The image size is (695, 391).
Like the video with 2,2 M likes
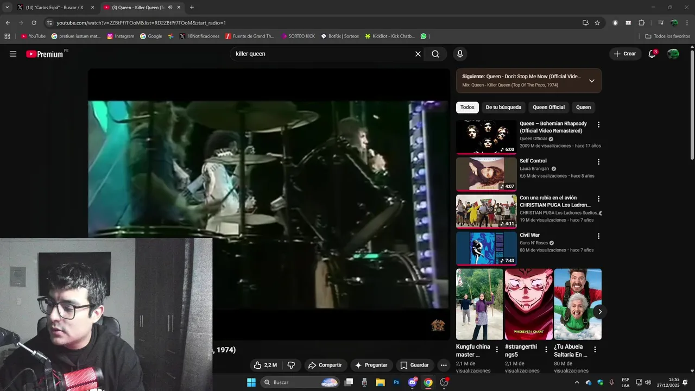click(x=266, y=365)
